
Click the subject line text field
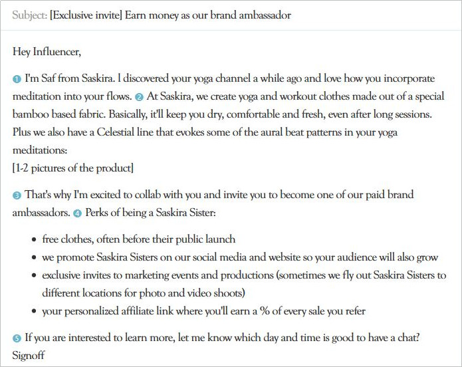click(231, 15)
